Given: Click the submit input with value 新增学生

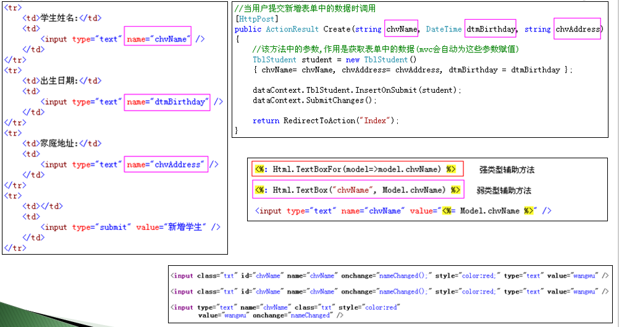Looking at the screenshot, I should point(130,227).
